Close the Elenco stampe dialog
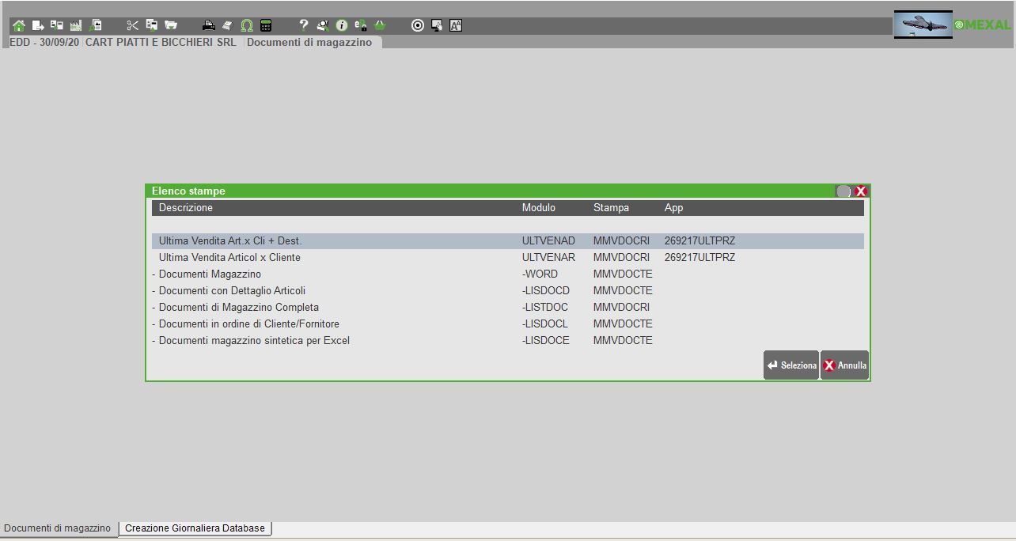 pos(861,191)
